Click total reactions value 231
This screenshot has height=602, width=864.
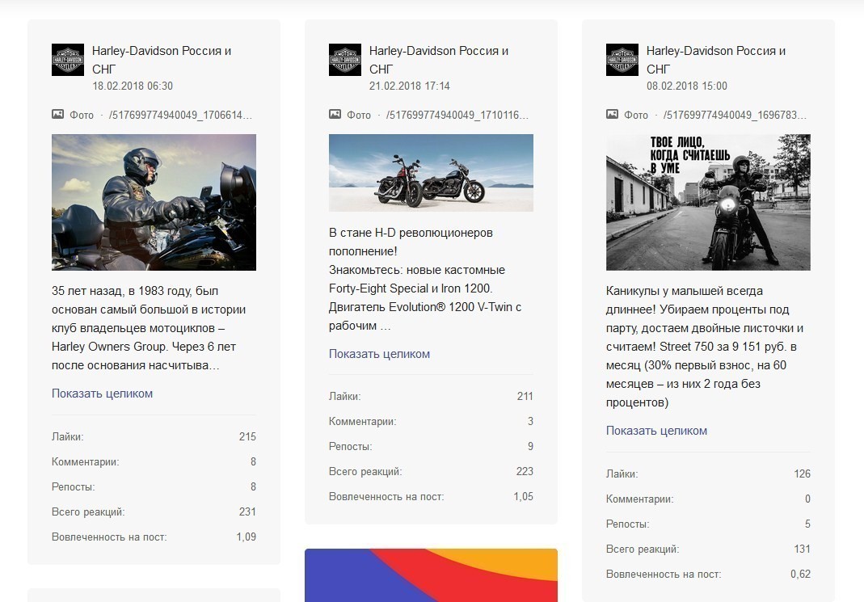pyautogui.click(x=247, y=511)
